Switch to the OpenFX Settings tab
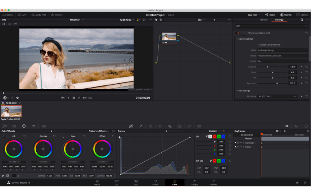 279,20
